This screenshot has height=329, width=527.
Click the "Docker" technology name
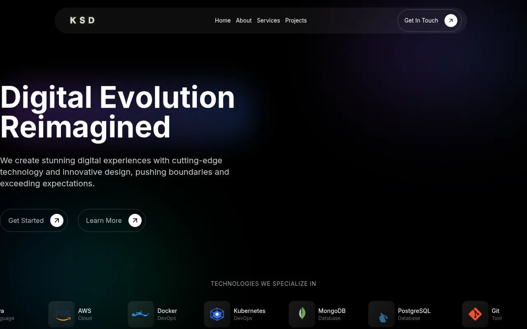tap(167, 311)
